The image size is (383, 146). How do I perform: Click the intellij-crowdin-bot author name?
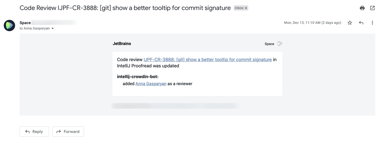tap(138, 77)
